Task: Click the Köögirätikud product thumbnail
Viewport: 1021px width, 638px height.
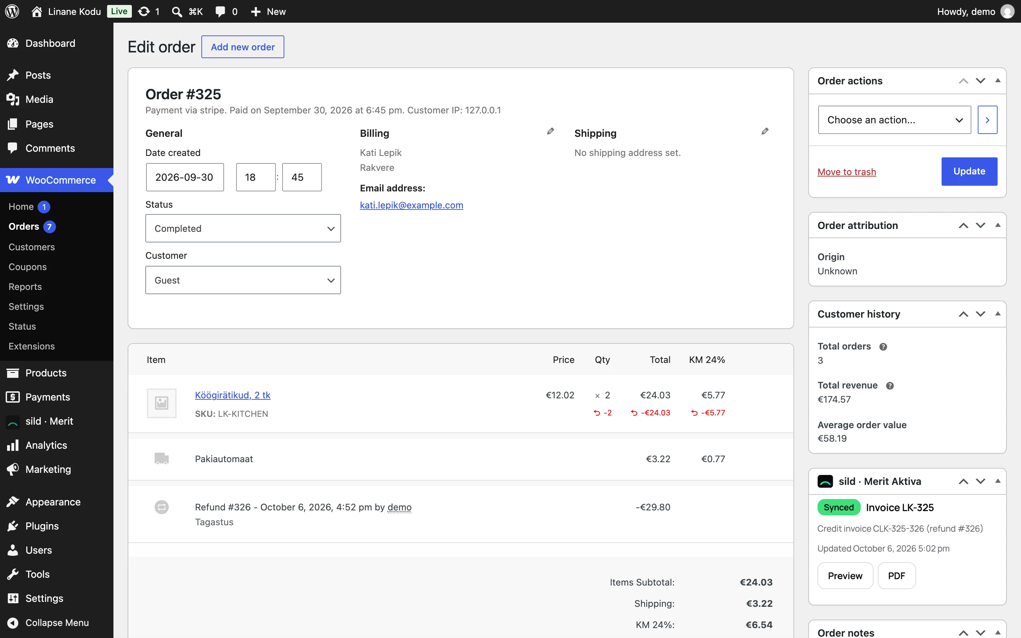Action: [x=162, y=403]
